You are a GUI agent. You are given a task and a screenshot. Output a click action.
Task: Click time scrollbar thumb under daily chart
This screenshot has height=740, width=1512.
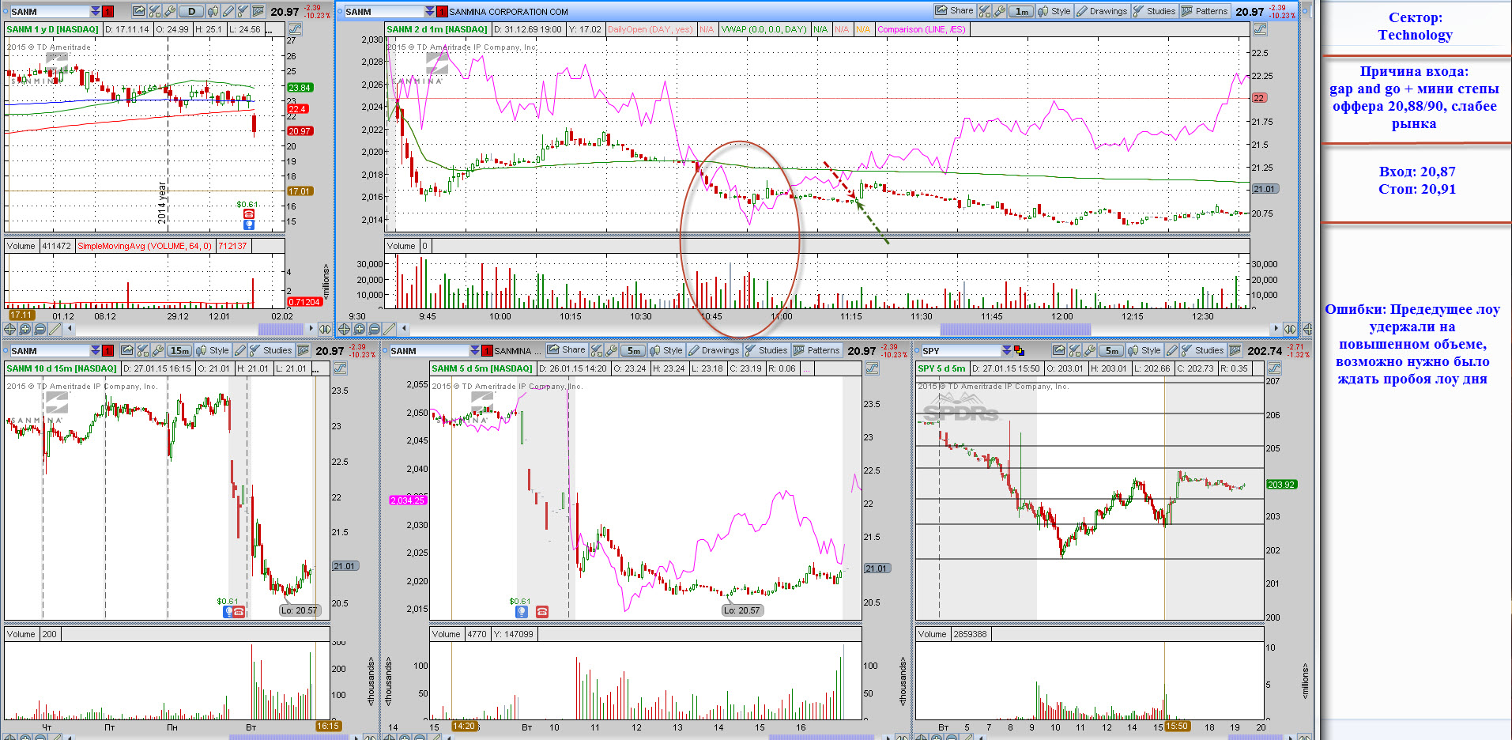(281, 329)
